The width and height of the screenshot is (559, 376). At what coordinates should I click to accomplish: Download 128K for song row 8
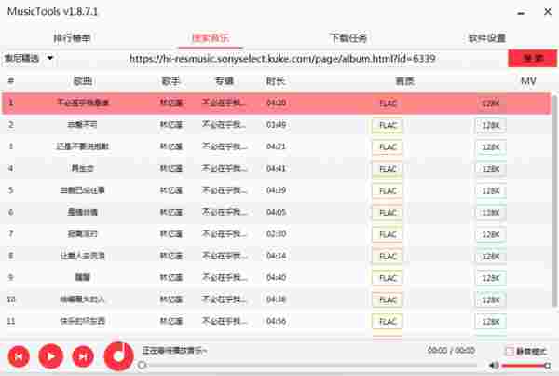[491, 257]
